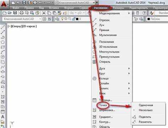Click the black layer color swatch
The height and width of the screenshot is (128, 168).
(77, 19)
